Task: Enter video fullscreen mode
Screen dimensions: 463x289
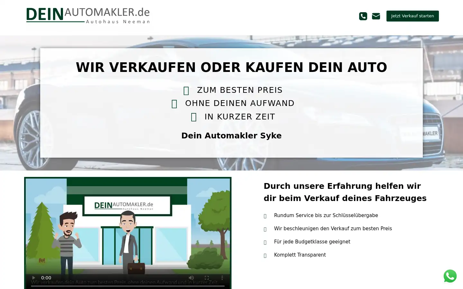Action: [207, 278]
